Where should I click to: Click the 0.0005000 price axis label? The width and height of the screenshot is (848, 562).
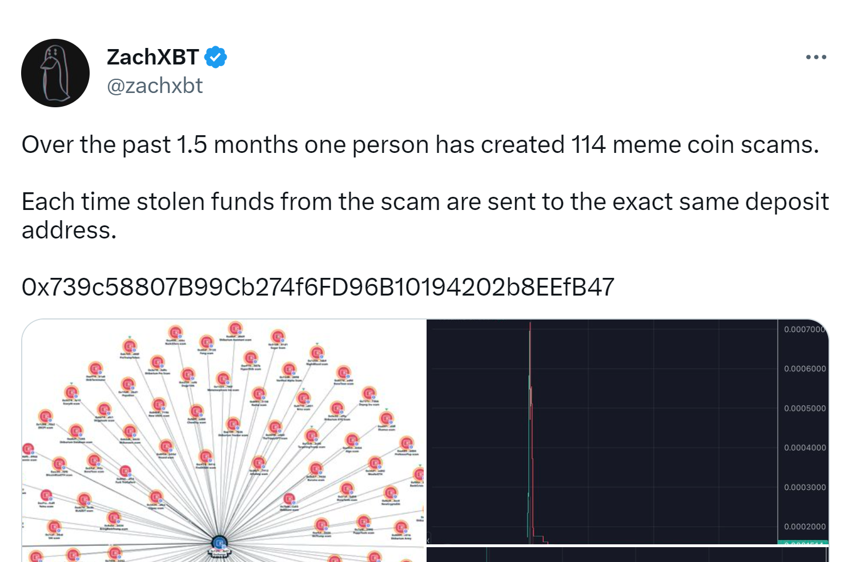point(805,409)
